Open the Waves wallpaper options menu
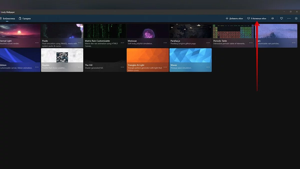The image size is (300, 169). (208, 67)
